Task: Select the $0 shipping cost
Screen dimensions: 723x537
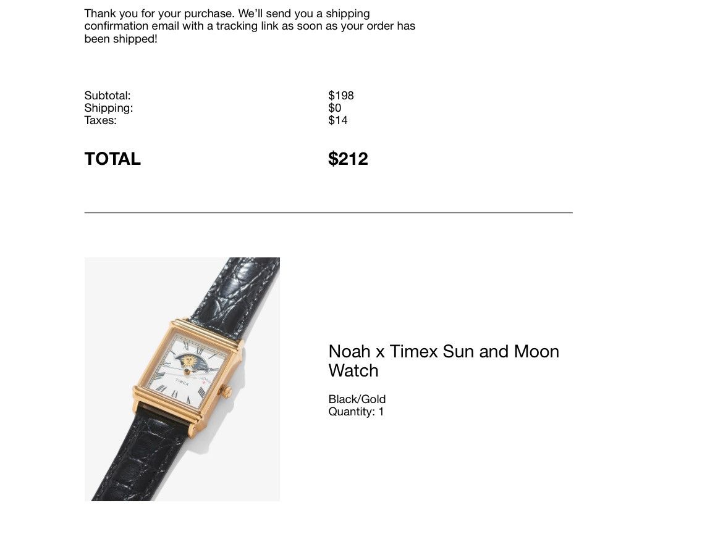Action: [x=335, y=108]
